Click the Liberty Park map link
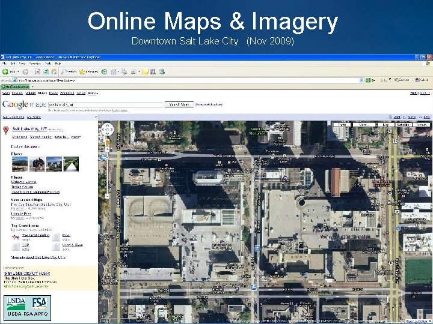 (21, 214)
